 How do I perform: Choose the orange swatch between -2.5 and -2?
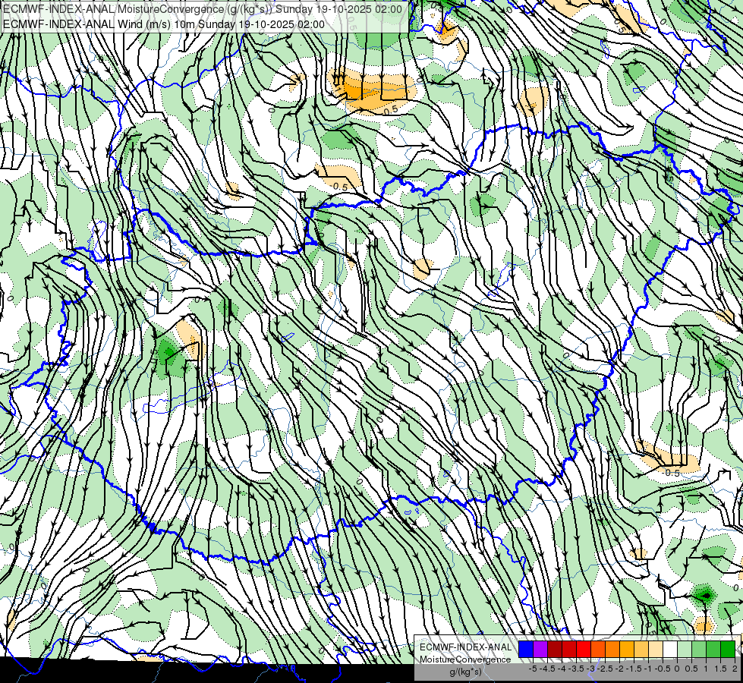(612, 650)
